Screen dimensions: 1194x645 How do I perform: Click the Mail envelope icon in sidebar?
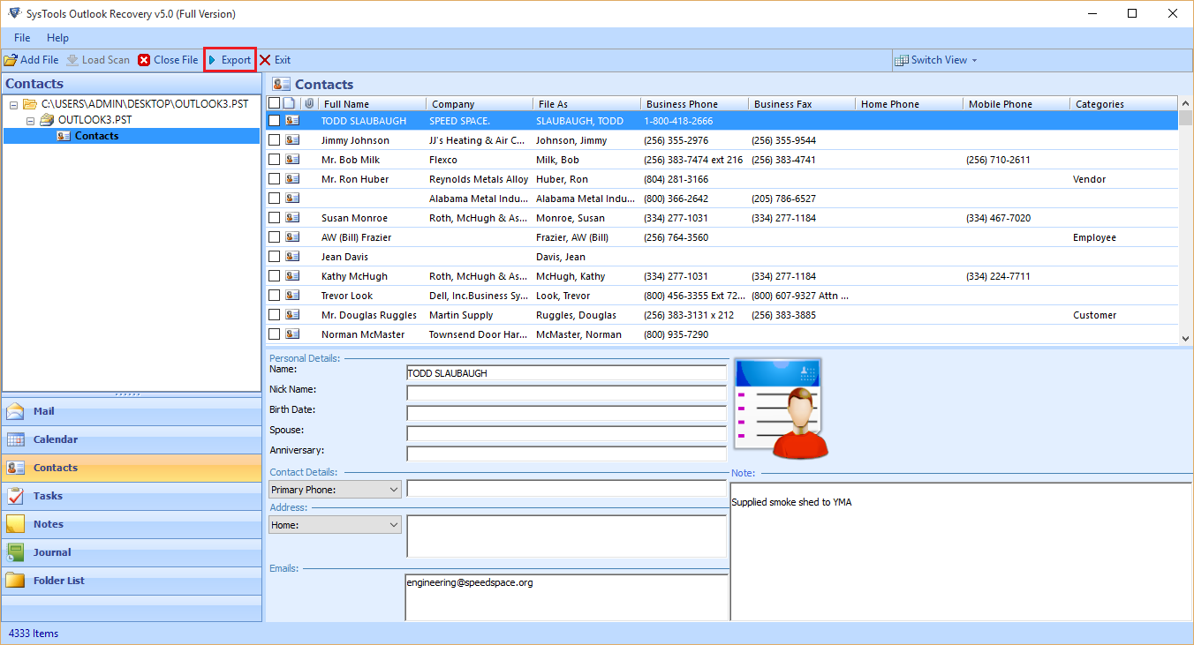pos(15,411)
